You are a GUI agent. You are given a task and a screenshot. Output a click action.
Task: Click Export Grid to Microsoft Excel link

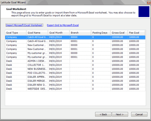(x=63, y=25)
